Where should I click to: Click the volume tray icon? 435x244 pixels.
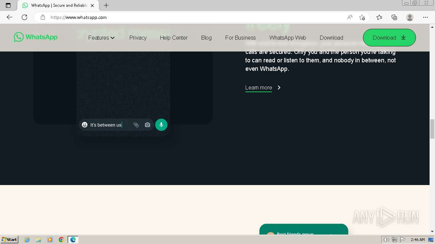[386, 240]
